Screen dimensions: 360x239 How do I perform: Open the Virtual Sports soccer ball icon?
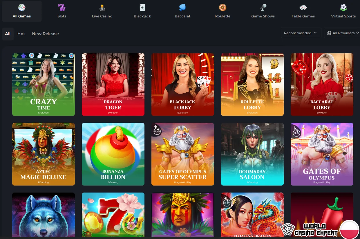343,8
